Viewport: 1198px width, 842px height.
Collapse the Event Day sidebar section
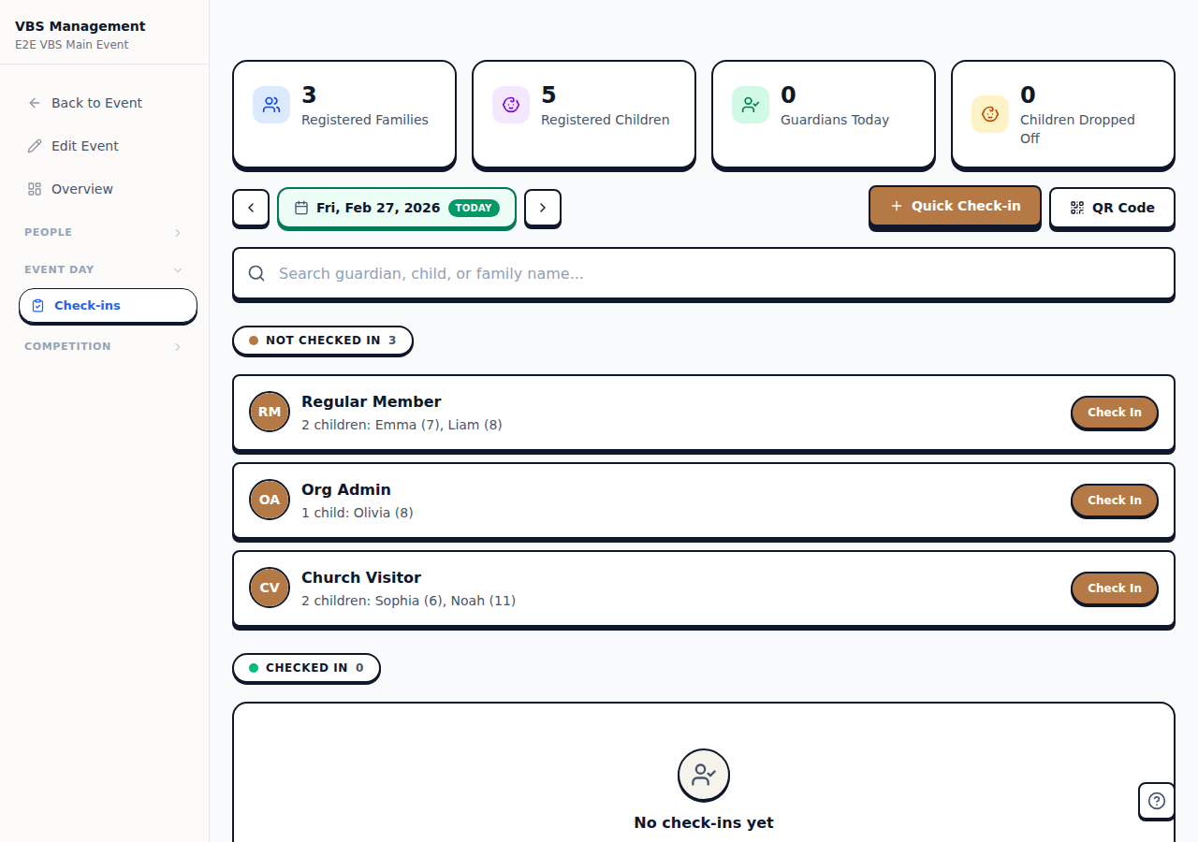pos(104,269)
